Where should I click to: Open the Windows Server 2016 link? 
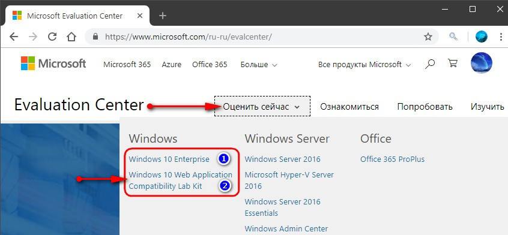click(x=282, y=159)
